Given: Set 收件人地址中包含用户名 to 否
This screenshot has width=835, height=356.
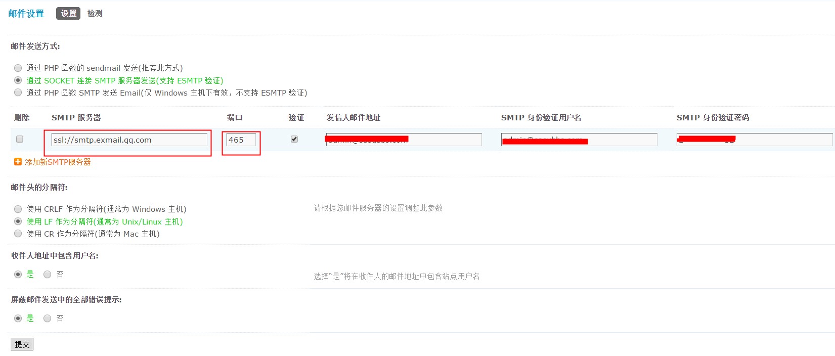Looking at the screenshot, I should click(48, 274).
